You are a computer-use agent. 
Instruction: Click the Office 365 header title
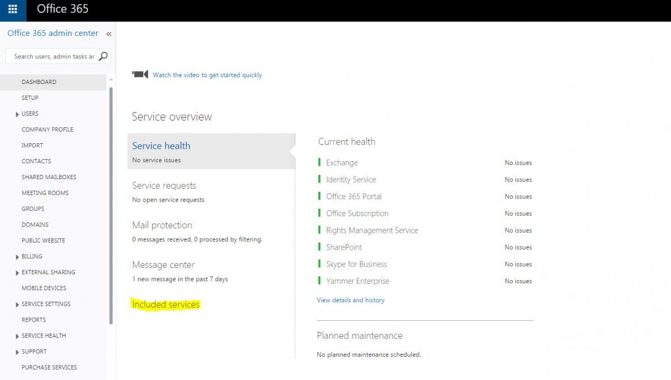point(62,9)
